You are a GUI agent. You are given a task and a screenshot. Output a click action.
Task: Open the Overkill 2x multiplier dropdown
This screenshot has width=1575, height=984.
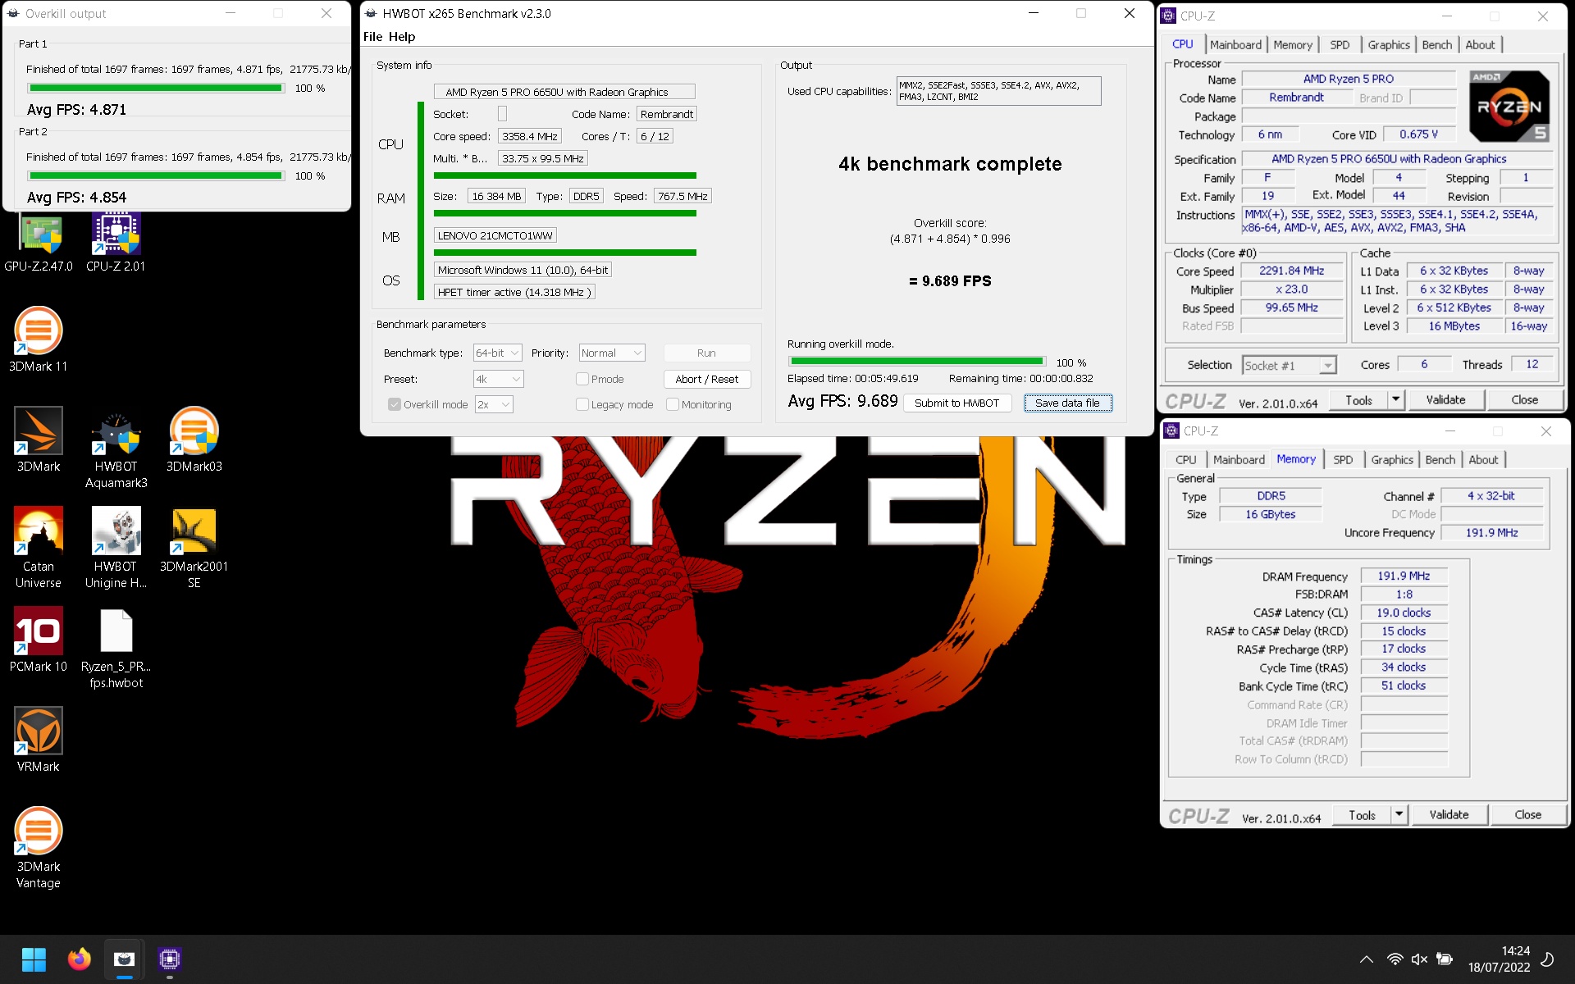[494, 404]
